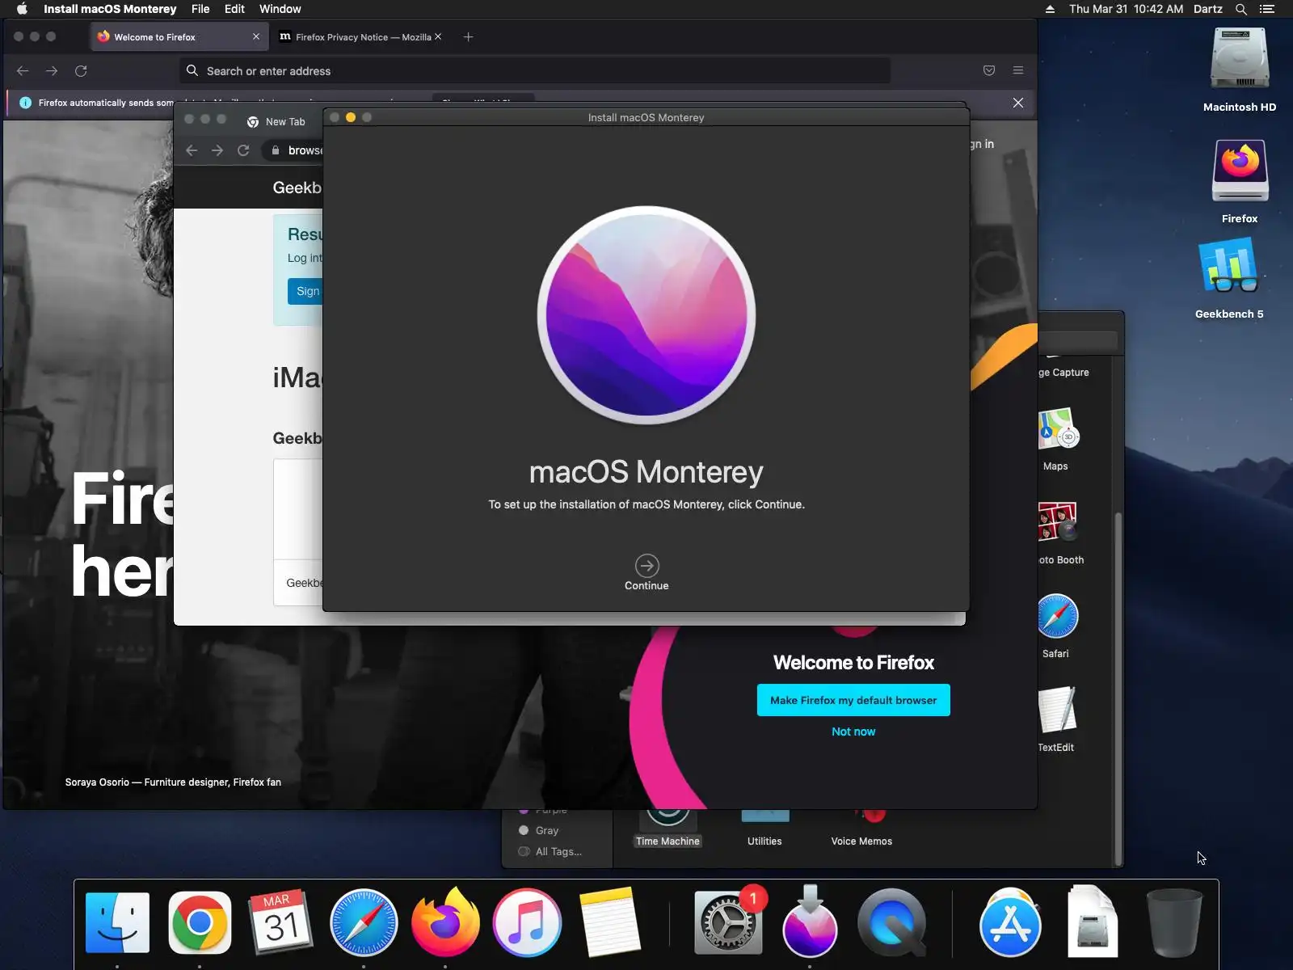The height and width of the screenshot is (970, 1293).
Task: Reload the page in Firefox
Action: point(81,71)
